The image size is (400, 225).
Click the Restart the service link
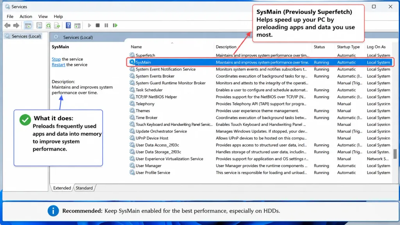pos(59,64)
